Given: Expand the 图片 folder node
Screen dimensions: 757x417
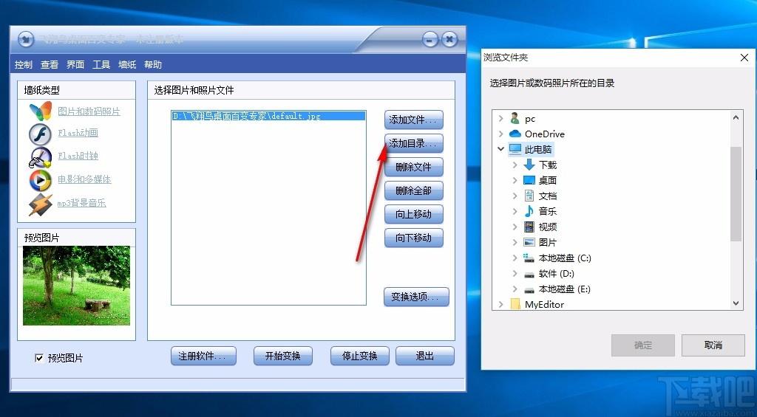Looking at the screenshot, I should 515,243.
